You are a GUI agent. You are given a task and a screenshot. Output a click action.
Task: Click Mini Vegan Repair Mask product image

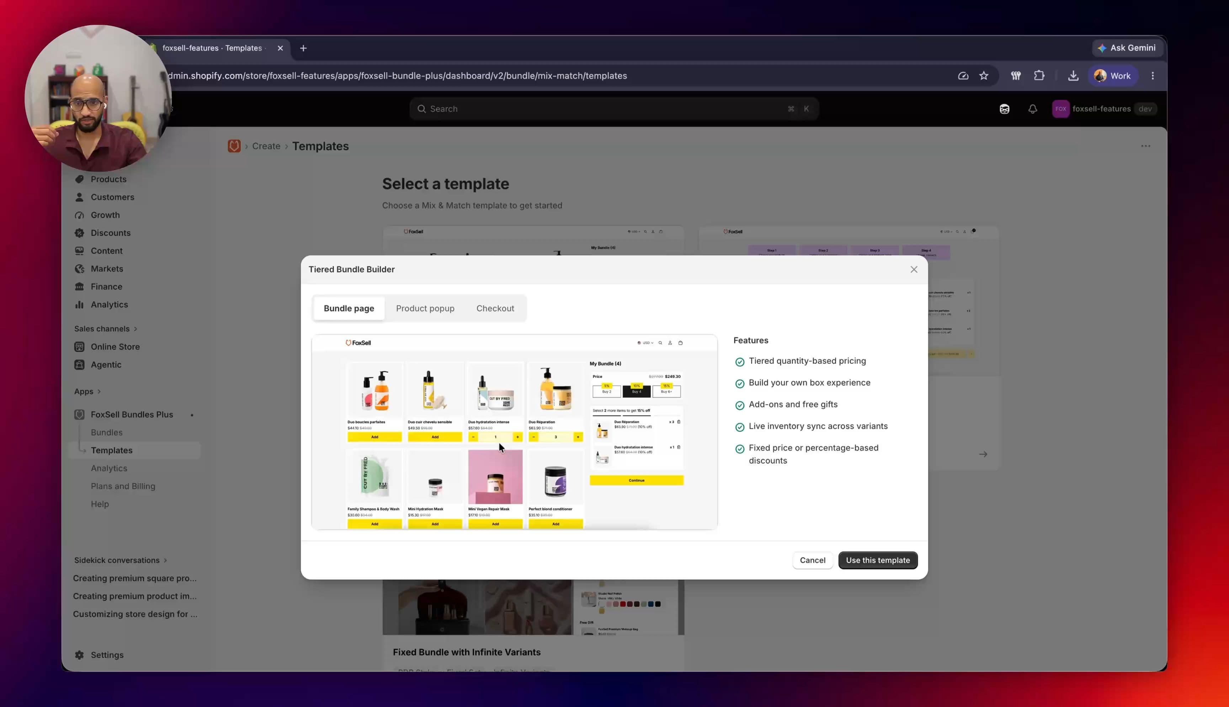click(495, 477)
